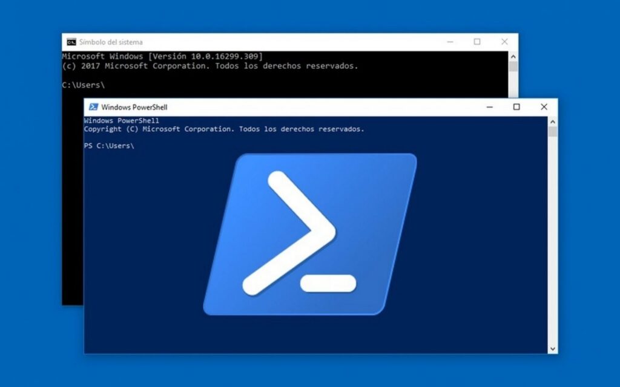
Task: Click the minimize icon of Windows PowerShell
Action: [489, 106]
